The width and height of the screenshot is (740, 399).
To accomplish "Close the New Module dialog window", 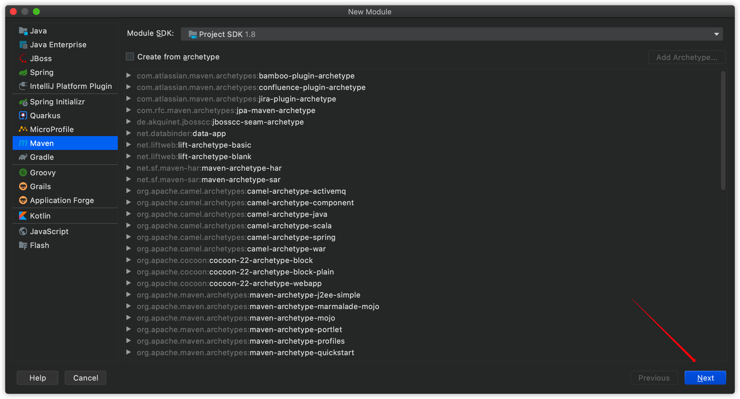I will (13, 12).
